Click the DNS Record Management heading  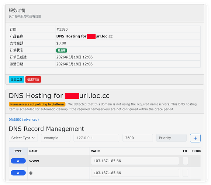[x=46, y=129]
